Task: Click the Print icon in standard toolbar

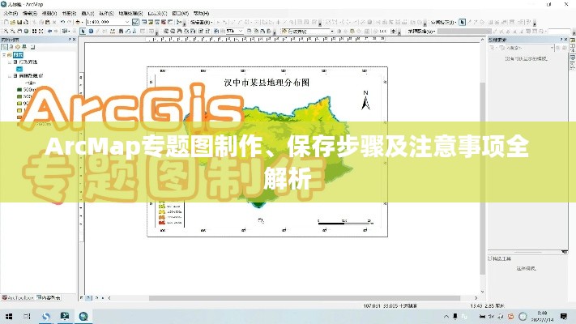Action: point(26,23)
